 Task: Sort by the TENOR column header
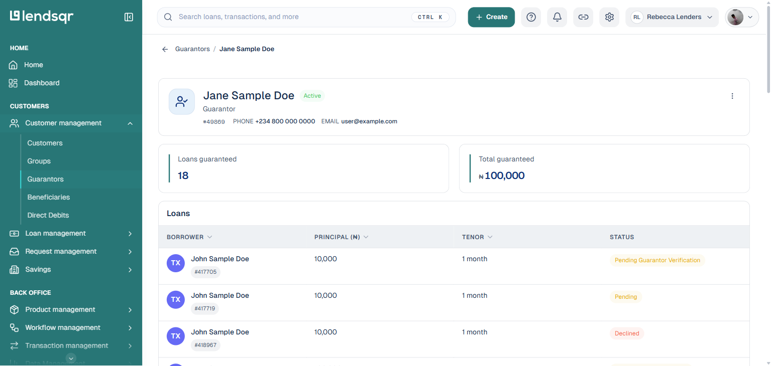[x=477, y=237]
